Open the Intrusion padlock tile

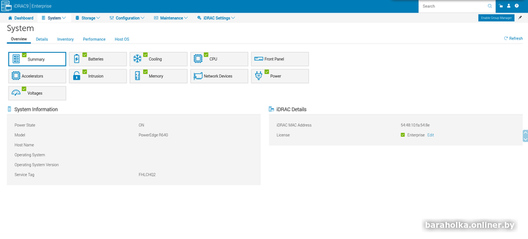pyautogui.click(x=98, y=76)
